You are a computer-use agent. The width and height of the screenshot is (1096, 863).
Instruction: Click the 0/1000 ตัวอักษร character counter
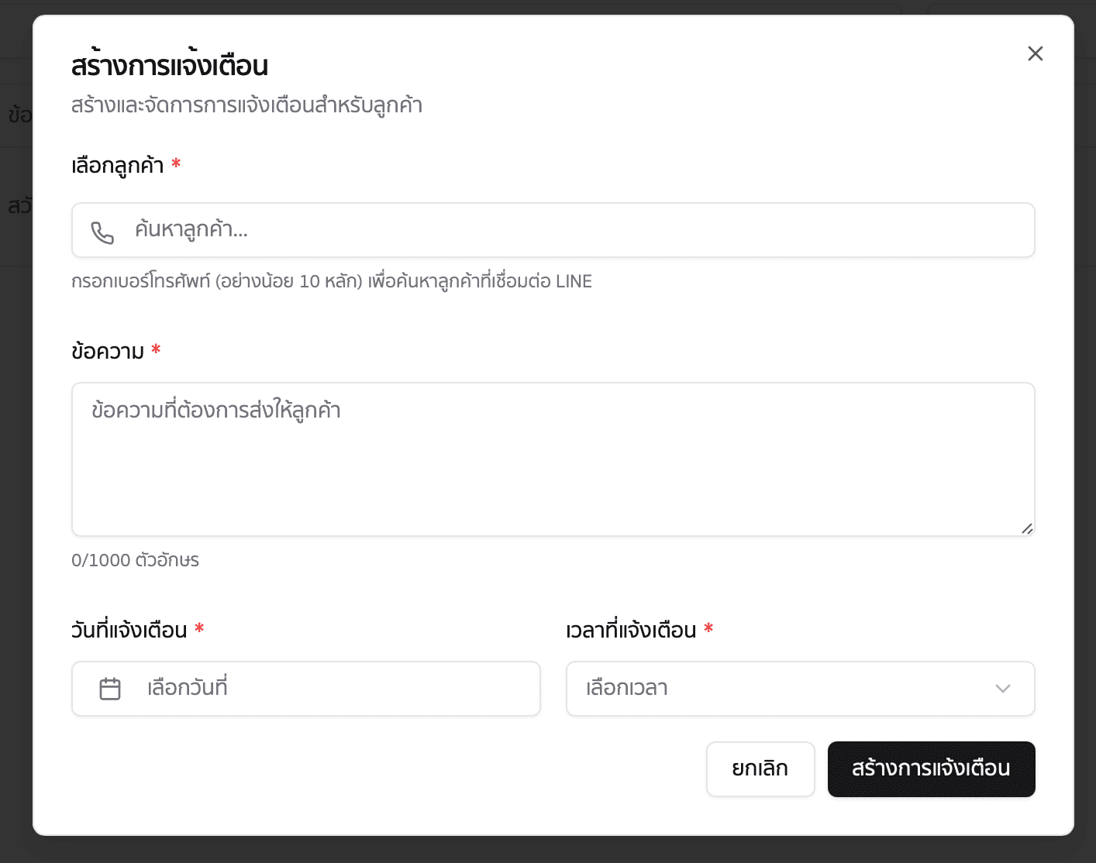click(135, 559)
